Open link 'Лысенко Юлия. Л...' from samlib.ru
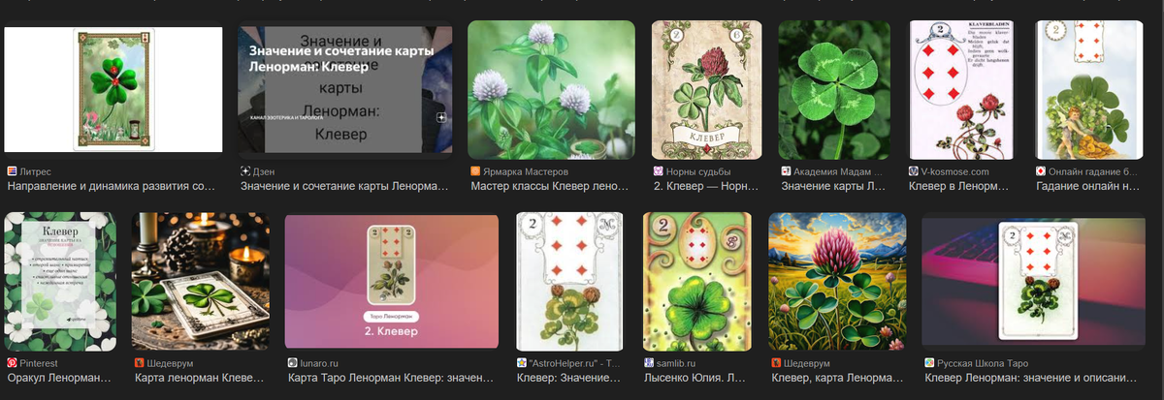1164x400 pixels. point(696,377)
